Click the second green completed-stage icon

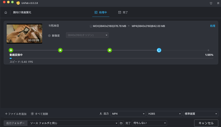pos(60,50)
